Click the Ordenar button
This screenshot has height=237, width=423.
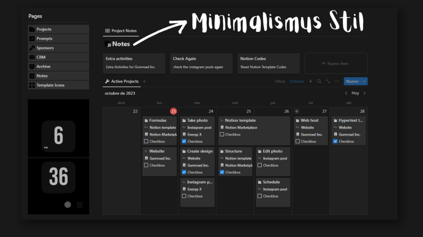tap(296, 81)
